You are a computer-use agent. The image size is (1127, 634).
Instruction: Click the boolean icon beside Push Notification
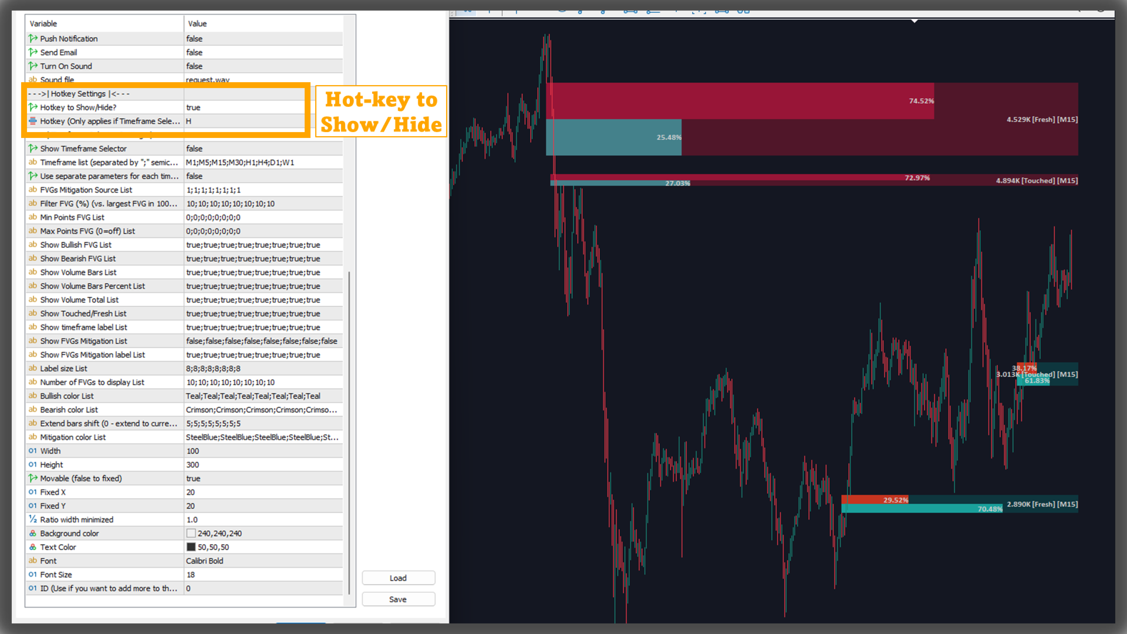tap(33, 39)
